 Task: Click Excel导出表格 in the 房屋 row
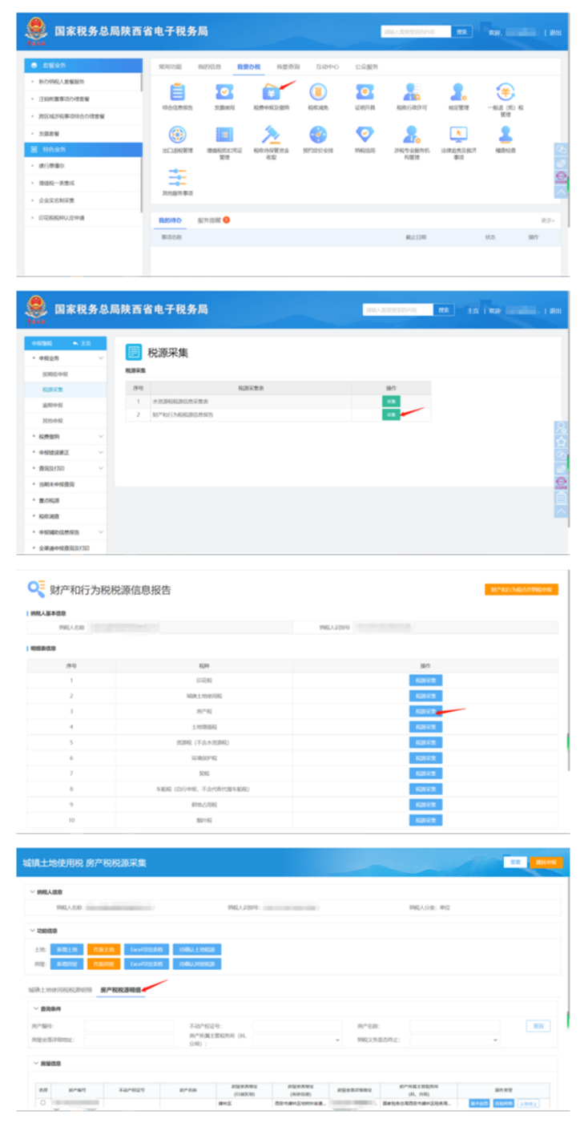tap(147, 963)
